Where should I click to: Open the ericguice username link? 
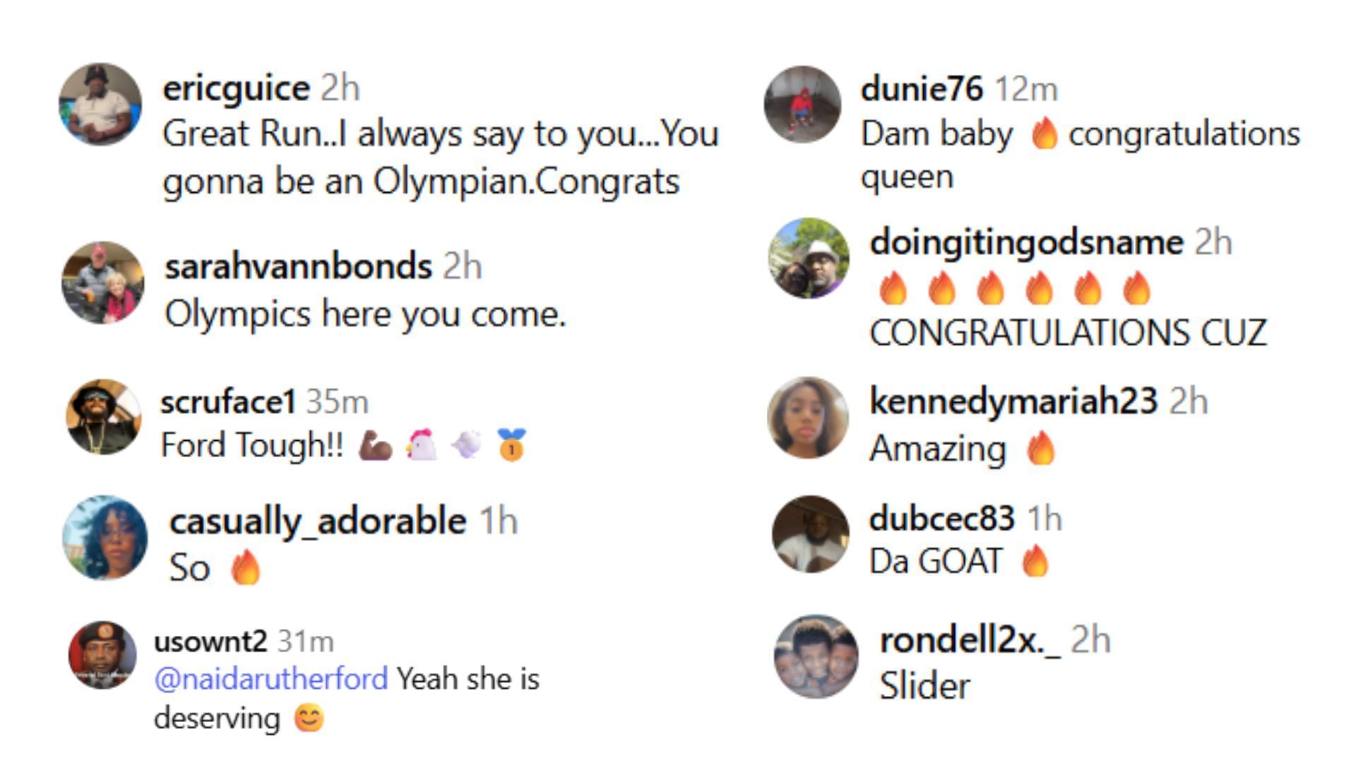coord(236,88)
